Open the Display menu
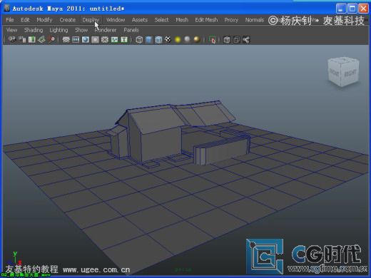 (x=91, y=20)
